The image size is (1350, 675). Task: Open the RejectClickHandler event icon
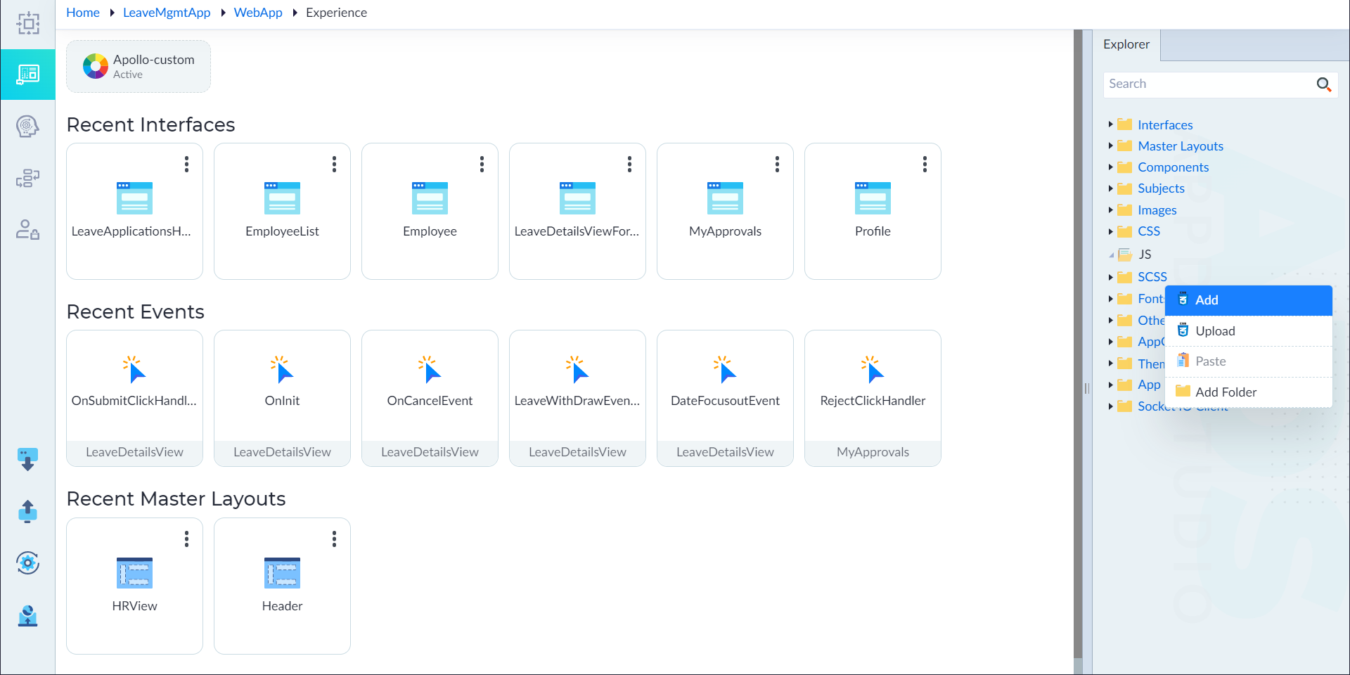[873, 369]
